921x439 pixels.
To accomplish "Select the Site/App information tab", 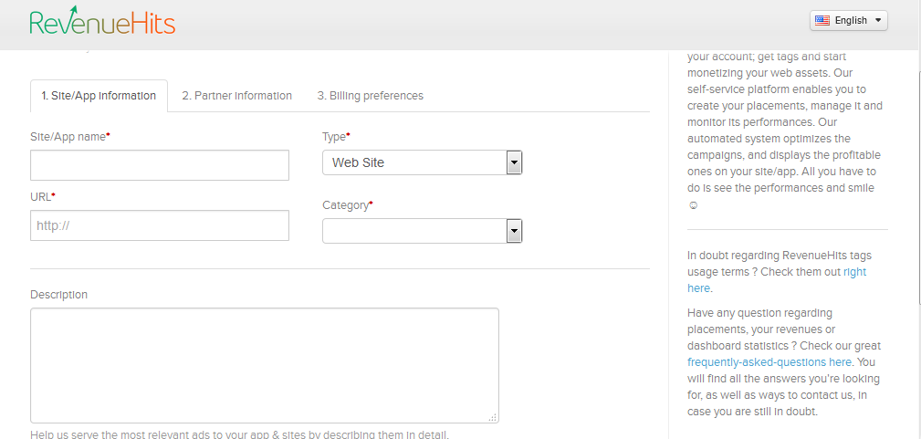I will 99,96.
